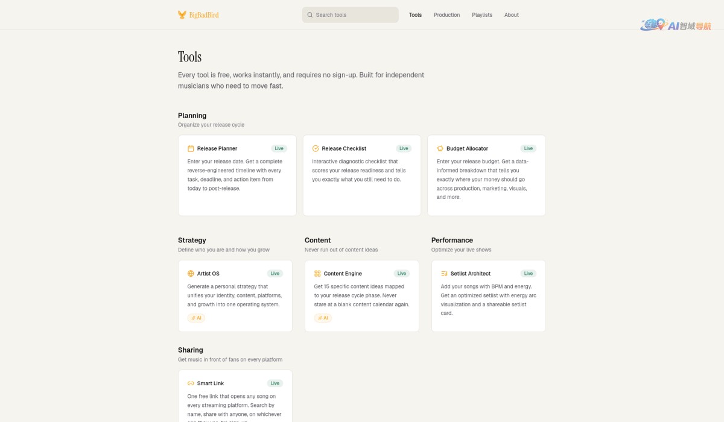Open the Production nav item

click(446, 15)
